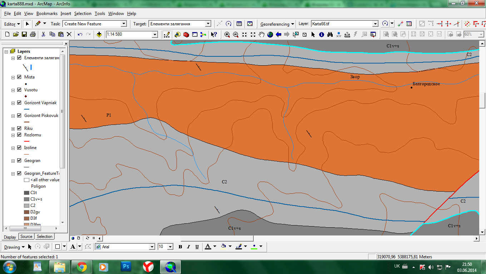Open the Target layer dropdown
The width and height of the screenshot is (486, 274).
(x=208, y=24)
